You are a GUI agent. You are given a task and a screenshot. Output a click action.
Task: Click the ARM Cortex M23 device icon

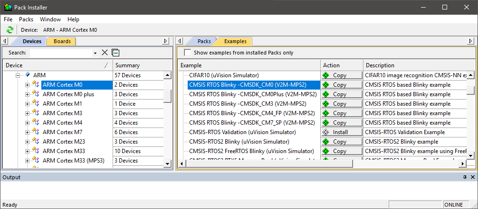pos(36,141)
